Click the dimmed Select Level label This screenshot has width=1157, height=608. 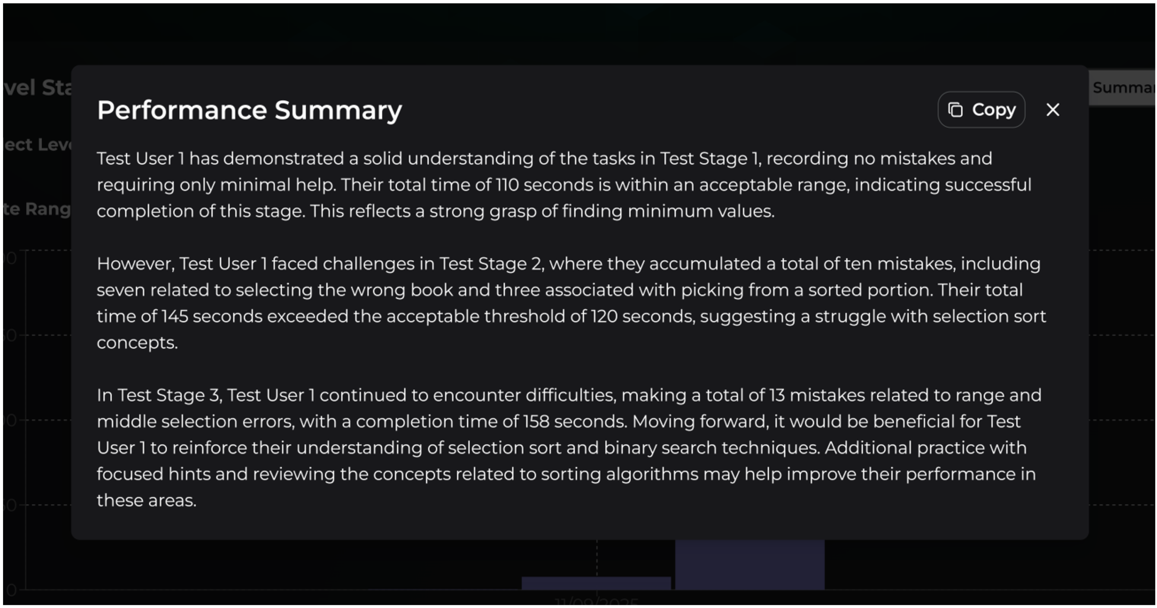point(38,145)
